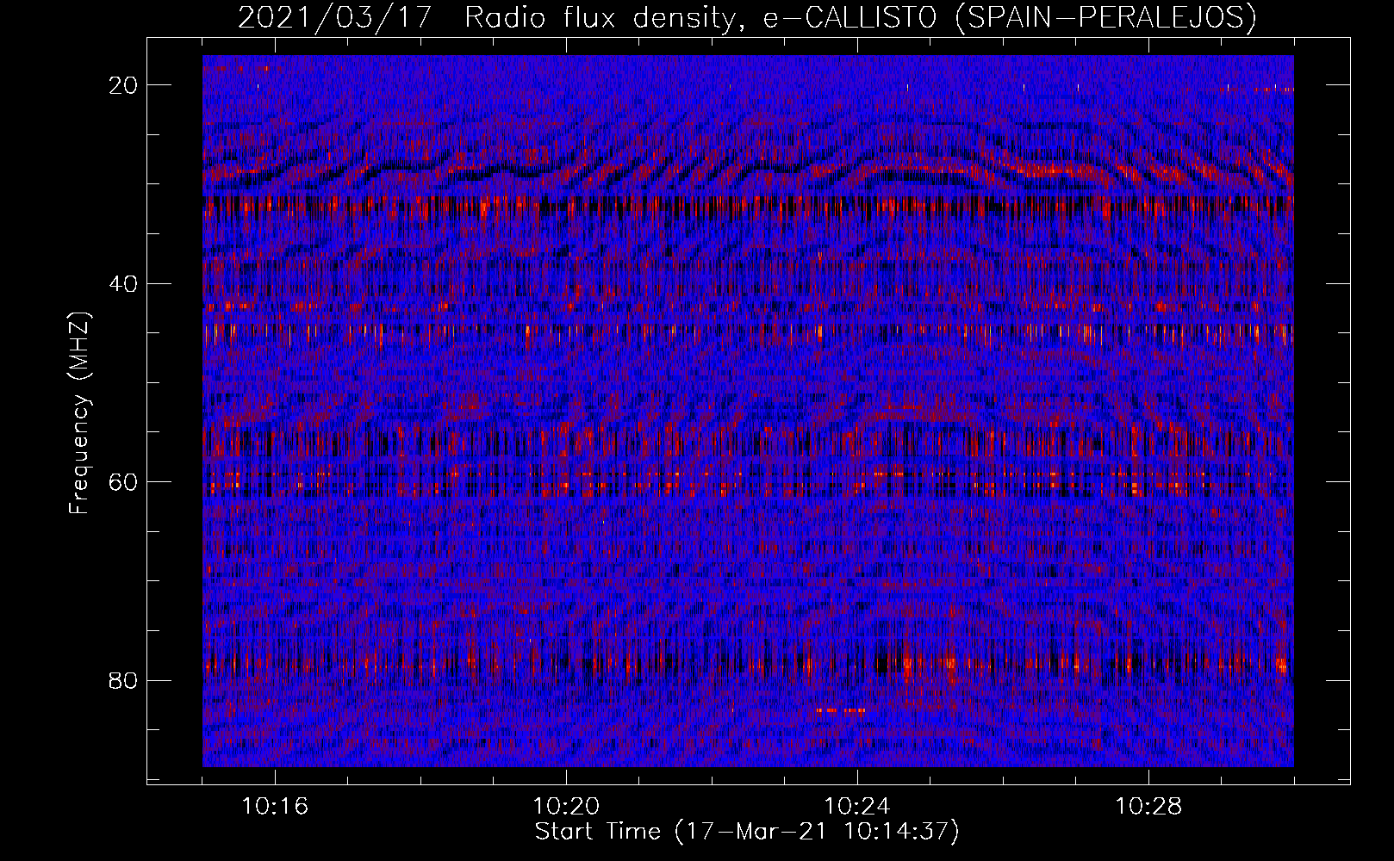Click the '60' frequency tick label
Viewport: 1394px width, 861px height.
tap(124, 481)
